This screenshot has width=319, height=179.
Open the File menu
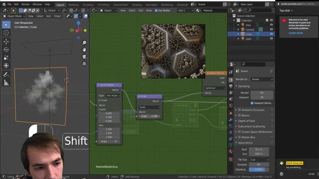[9, 4]
